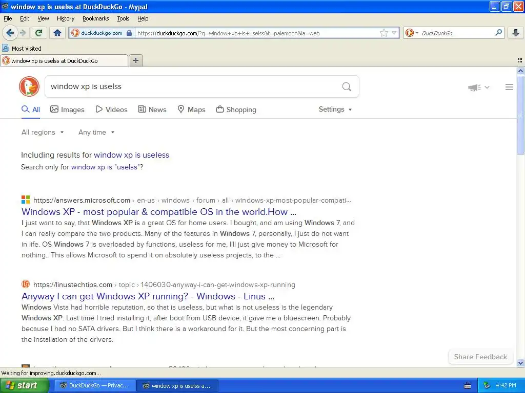Click the megaphone icon
The image size is (525, 393).
pos(474,88)
